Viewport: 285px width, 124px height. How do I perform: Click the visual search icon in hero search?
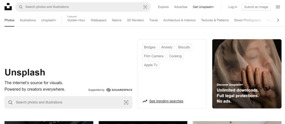126,102
